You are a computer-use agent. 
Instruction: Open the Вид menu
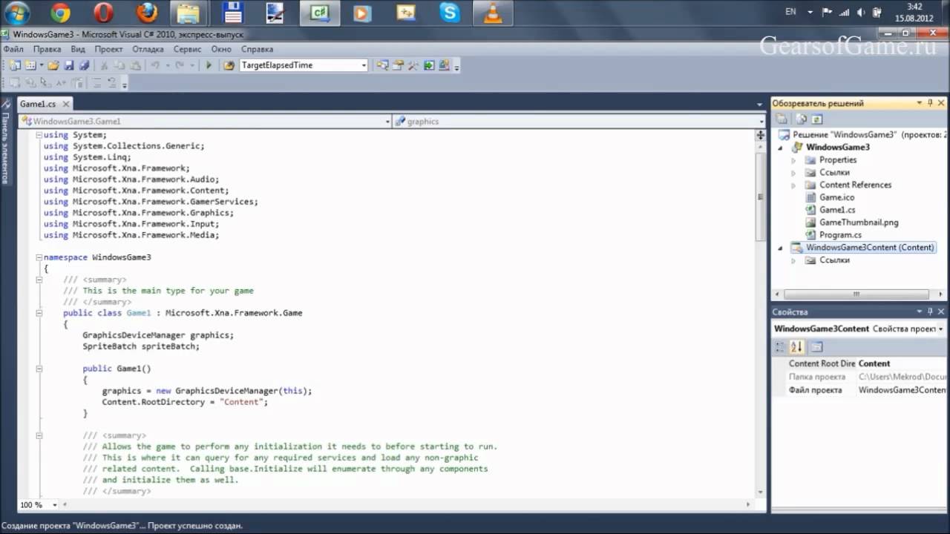[x=78, y=49]
